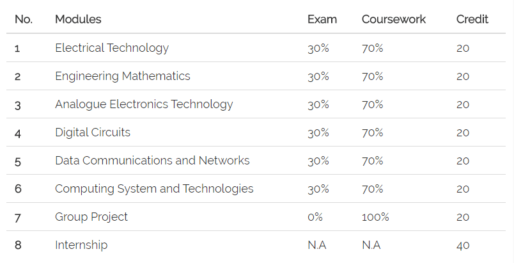
Task: Click Electrical Technology's 30% exam value
Action: [318, 48]
